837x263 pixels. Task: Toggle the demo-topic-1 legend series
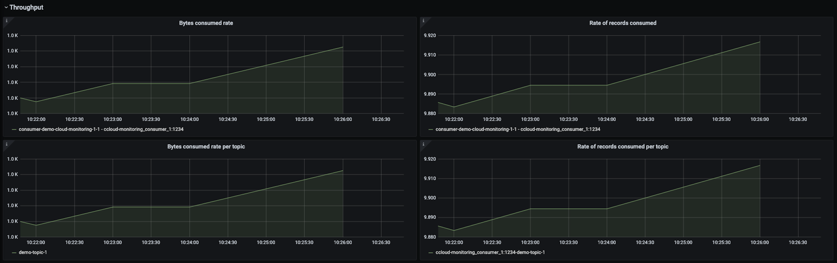pyautogui.click(x=33, y=252)
